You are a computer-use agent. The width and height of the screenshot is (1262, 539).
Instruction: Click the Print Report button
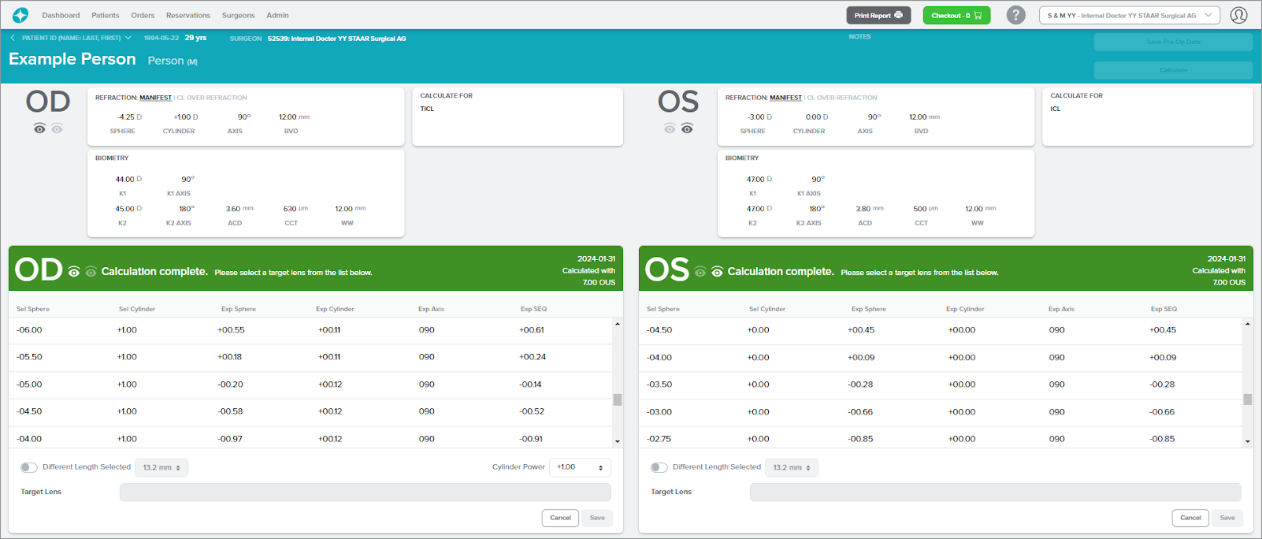(x=878, y=15)
